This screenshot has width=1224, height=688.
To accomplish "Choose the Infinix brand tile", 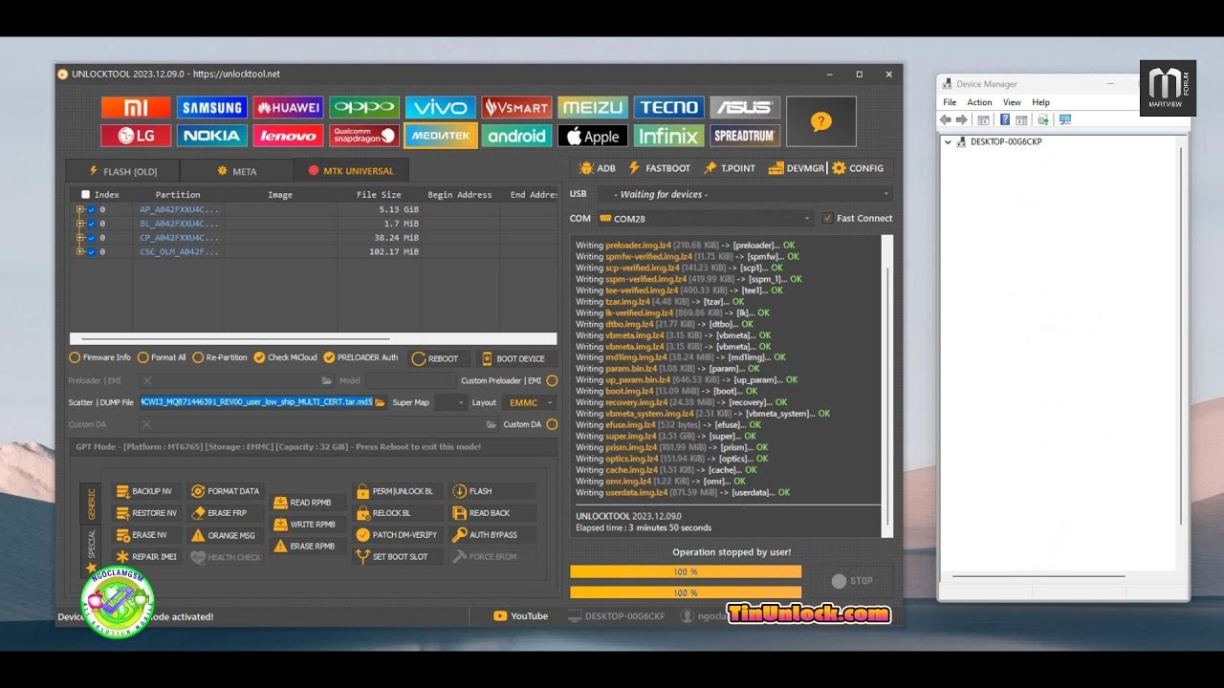I will [x=669, y=136].
